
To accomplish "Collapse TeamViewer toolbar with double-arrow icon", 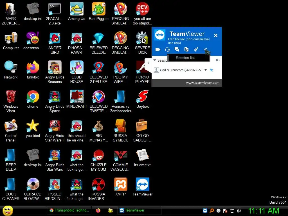I will pos(206,49).
